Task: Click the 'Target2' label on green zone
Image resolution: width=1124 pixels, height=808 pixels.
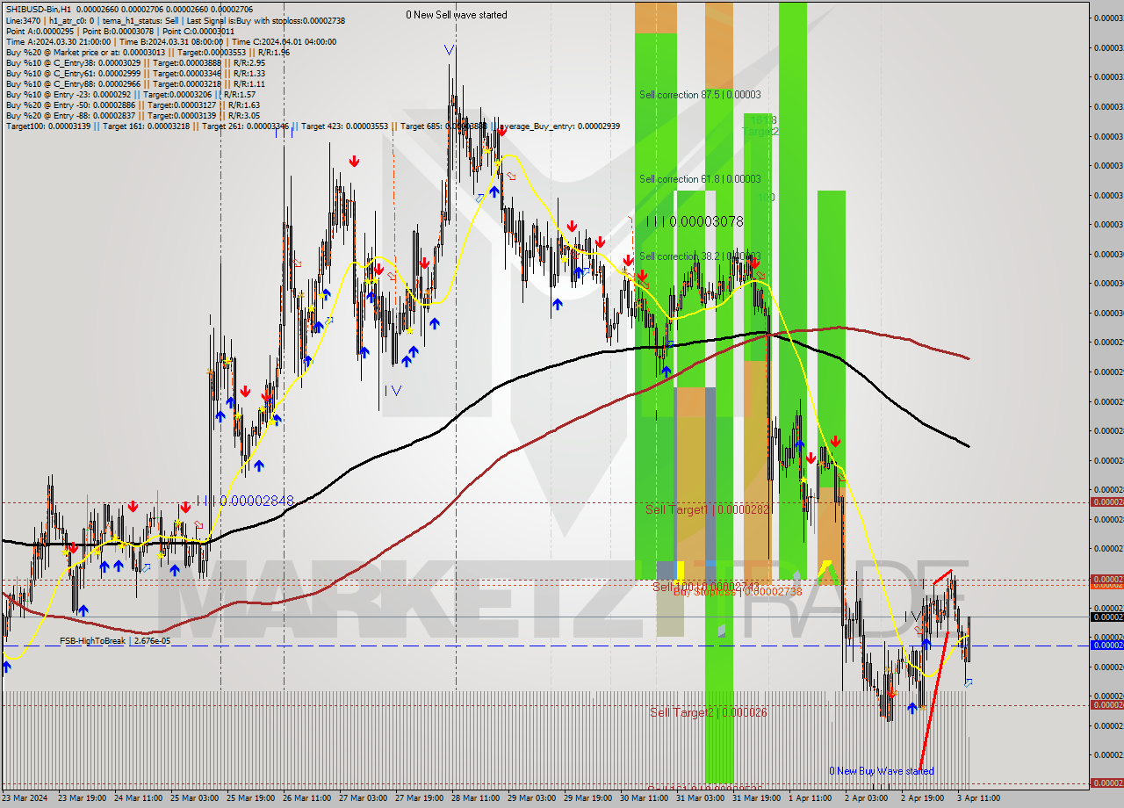Action: pyautogui.click(x=760, y=131)
